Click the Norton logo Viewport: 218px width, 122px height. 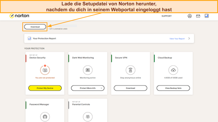[19, 16]
